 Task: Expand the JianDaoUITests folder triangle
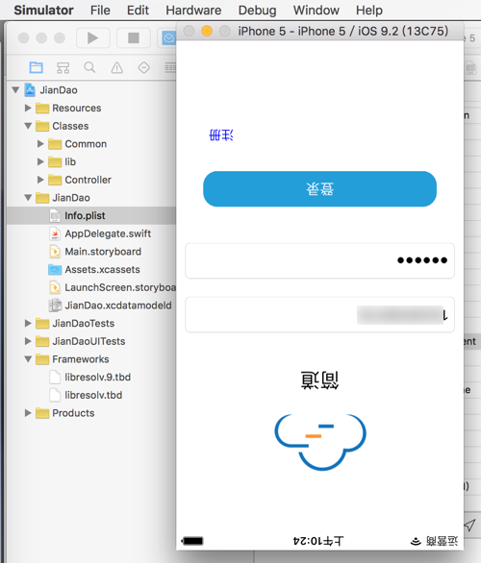pyautogui.click(x=28, y=341)
